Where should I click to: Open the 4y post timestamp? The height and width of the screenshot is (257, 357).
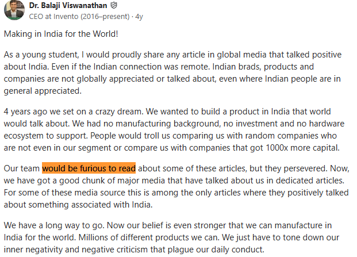click(139, 17)
